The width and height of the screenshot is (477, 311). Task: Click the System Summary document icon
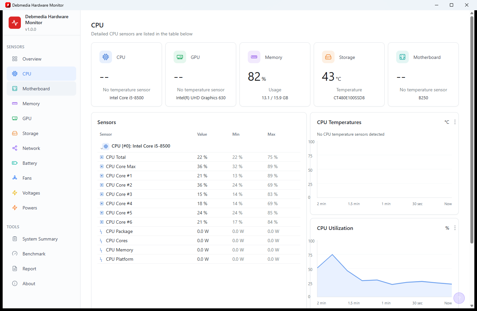tap(15, 239)
